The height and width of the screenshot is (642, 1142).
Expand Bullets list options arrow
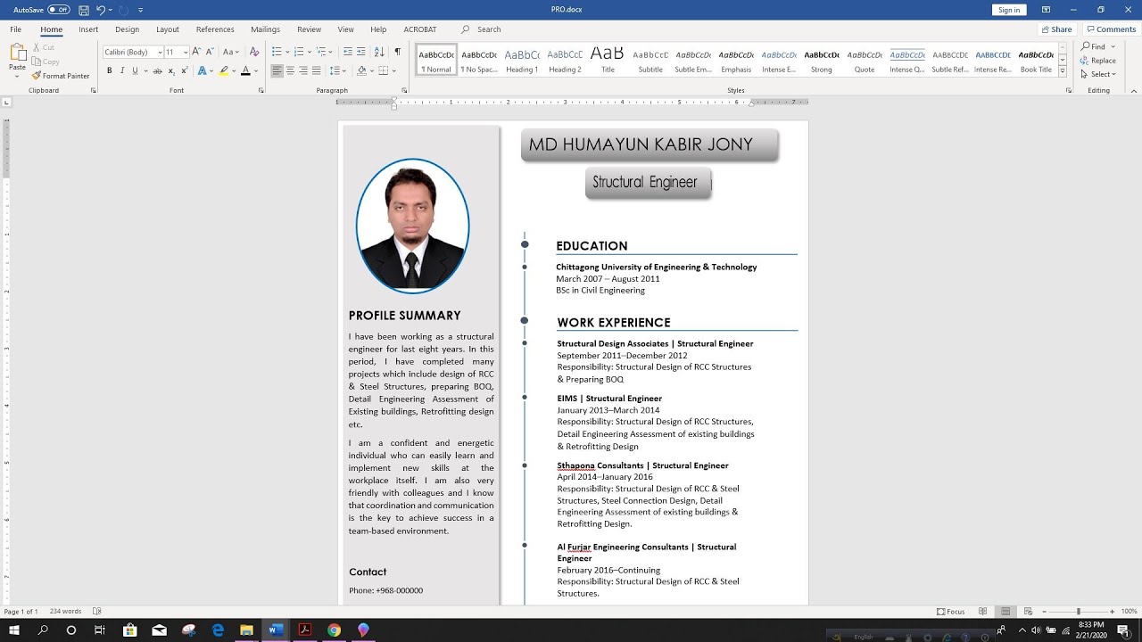click(x=286, y=52)
